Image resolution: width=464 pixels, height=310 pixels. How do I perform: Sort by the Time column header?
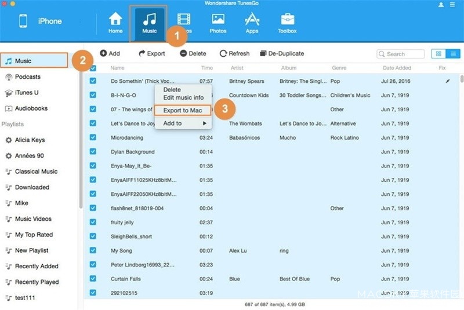pyautogui.click(x=207, y=68)
